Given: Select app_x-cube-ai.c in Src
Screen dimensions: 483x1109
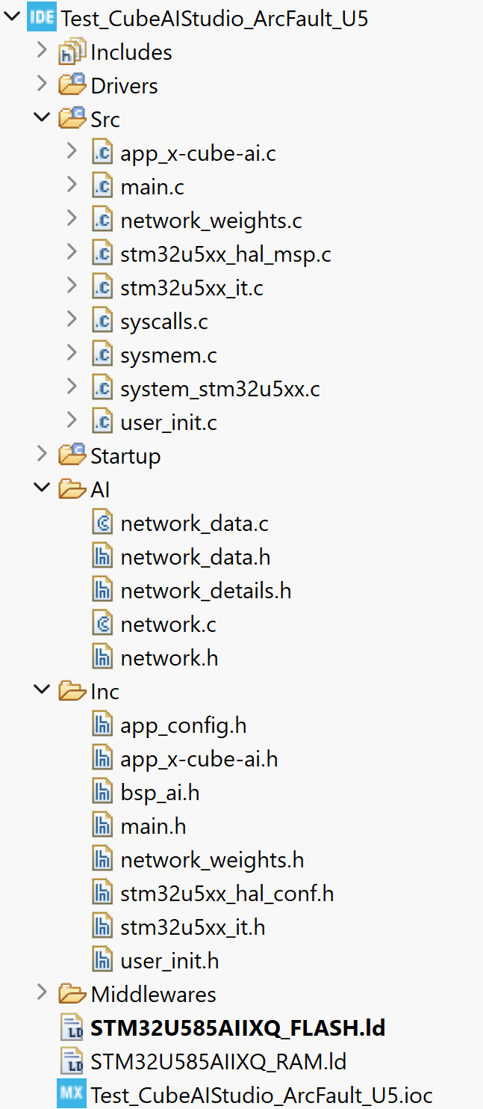Looking at the screenshot, I should (x=198, y=153).
